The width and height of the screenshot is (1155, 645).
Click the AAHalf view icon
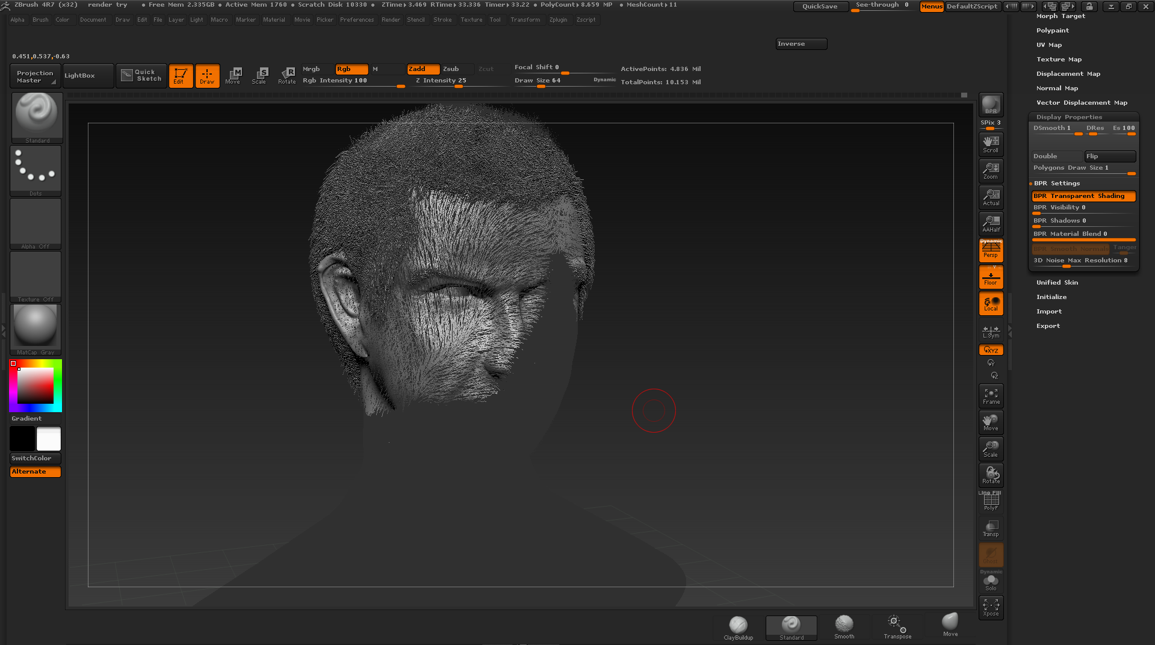point(991,224)
